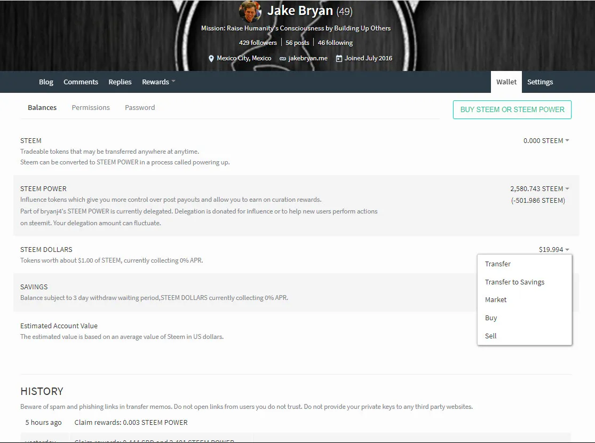Image resolution: width=595 pixels, height=443 pixels.
Task: Open the Settings tab
Action: tap(540, 82)
